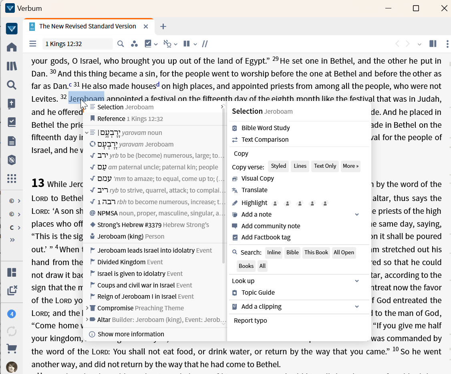Open the panel kebab menu

point(447,44)
